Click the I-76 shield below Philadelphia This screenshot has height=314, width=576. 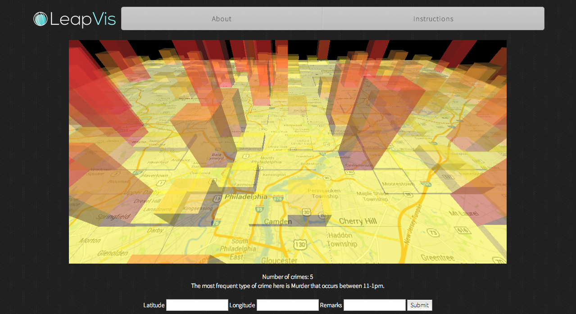(x=216, y=223)
